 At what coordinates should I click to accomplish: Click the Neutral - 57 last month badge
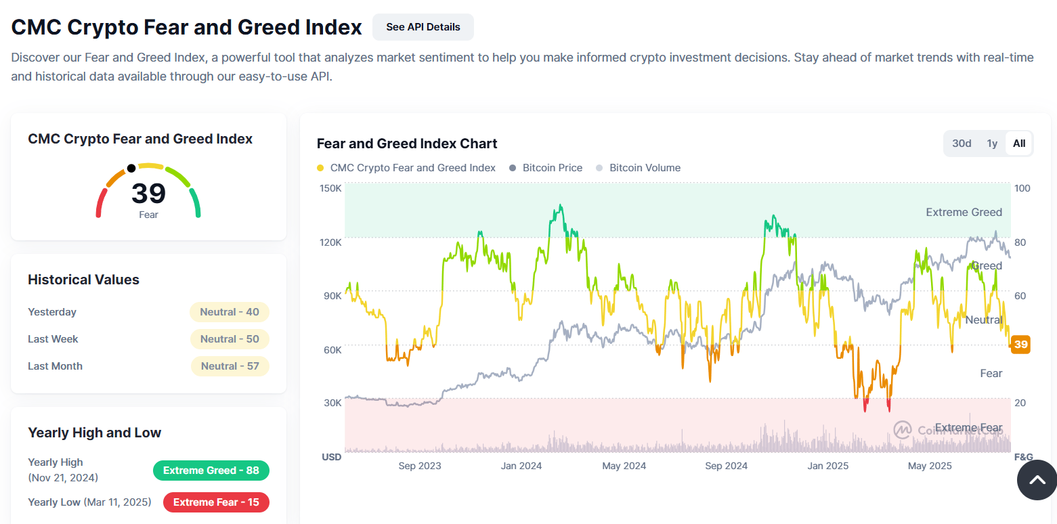(230, 366)
